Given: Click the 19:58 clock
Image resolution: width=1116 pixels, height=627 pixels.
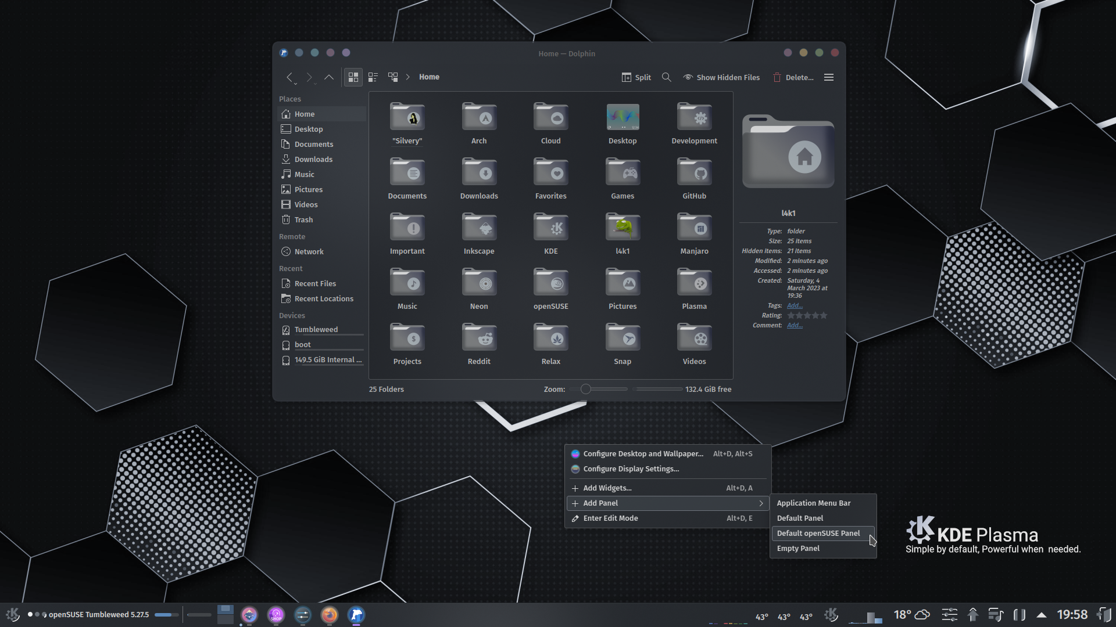Looking at the screenshot, I should [x=1072, y=614].
